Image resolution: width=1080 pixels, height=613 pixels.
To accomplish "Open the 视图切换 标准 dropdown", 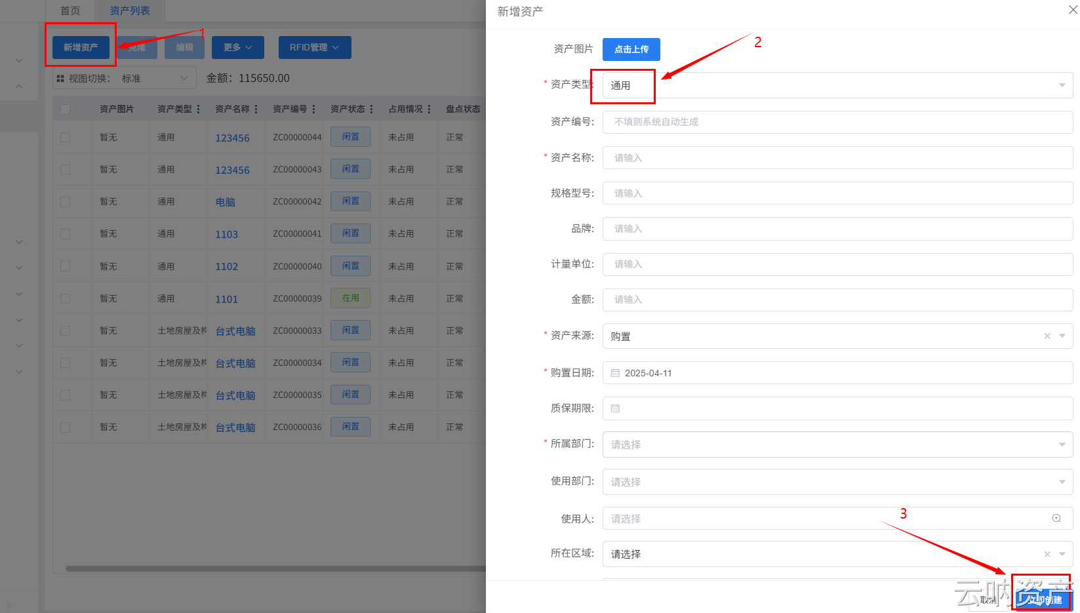I will 125,78.
